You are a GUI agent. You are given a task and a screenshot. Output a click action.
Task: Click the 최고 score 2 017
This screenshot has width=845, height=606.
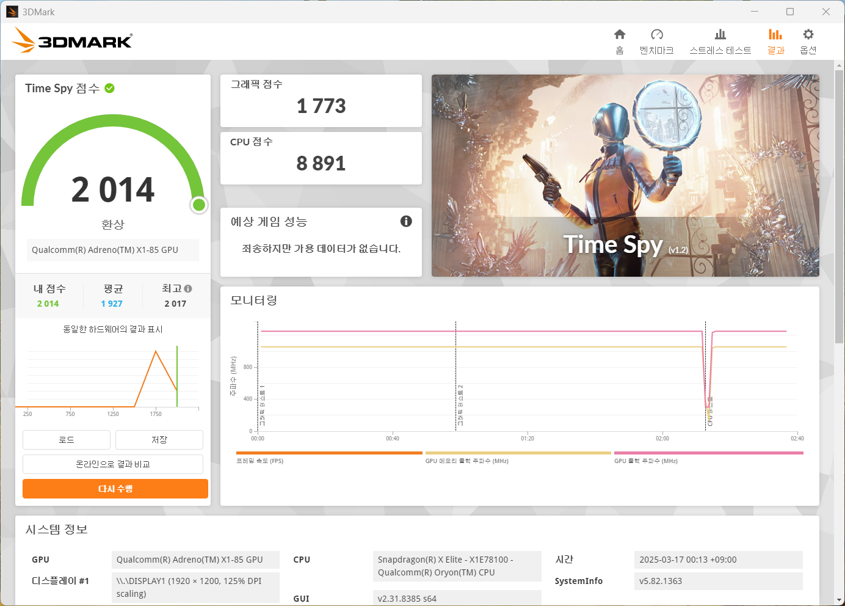[x=175, y=304]
